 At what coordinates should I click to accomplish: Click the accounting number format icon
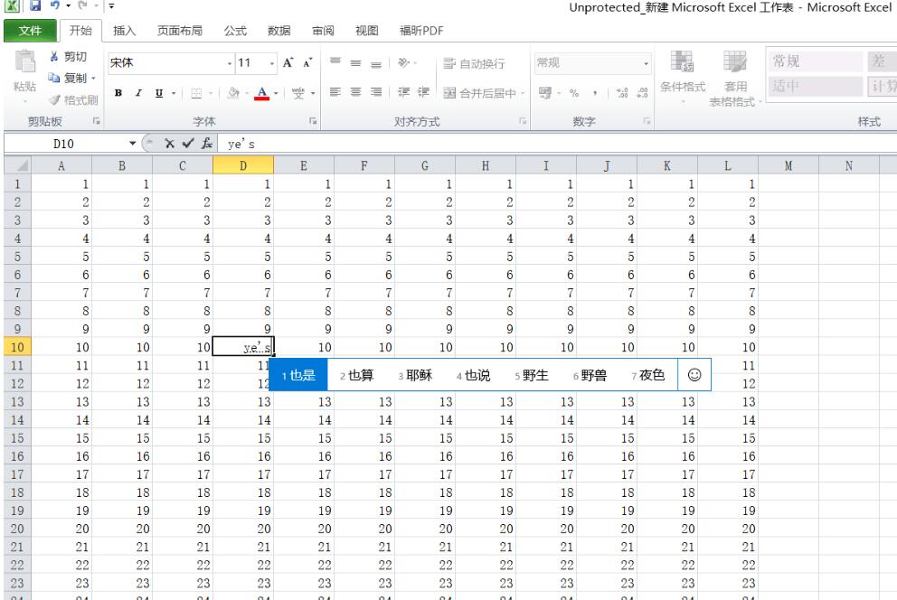point(545,92)
